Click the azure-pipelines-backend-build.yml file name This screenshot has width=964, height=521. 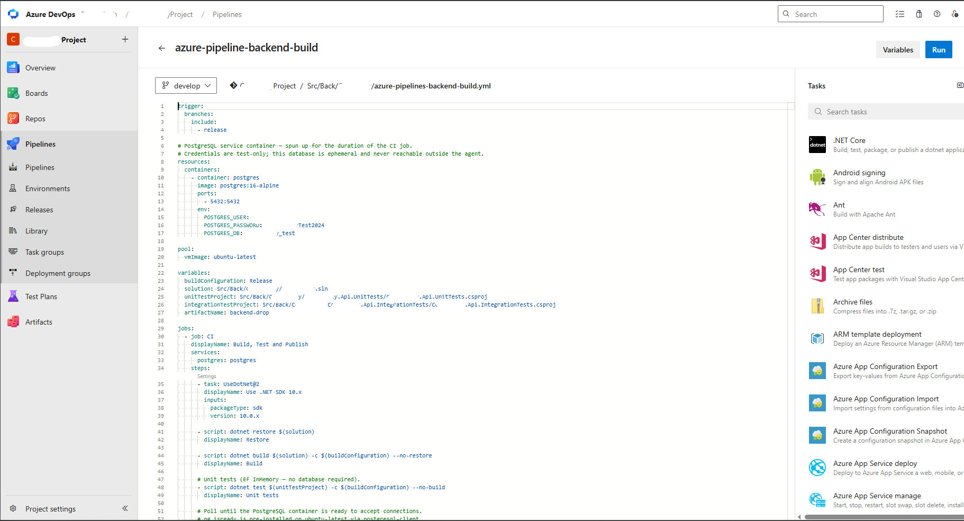[x=431, y=86]
